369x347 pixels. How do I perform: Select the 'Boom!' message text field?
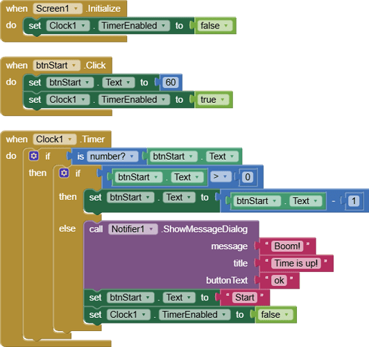(x=287, y=246)
